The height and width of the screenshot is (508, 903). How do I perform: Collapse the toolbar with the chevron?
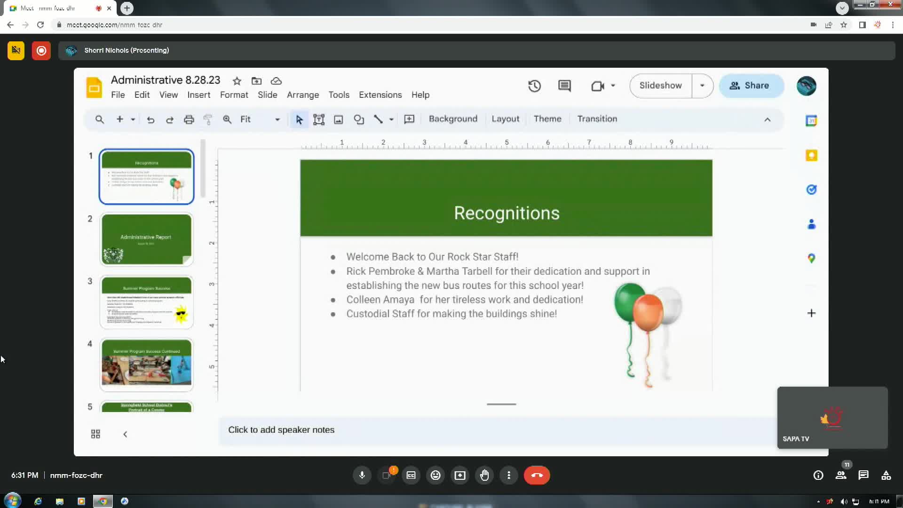click(x=768, y=119)
